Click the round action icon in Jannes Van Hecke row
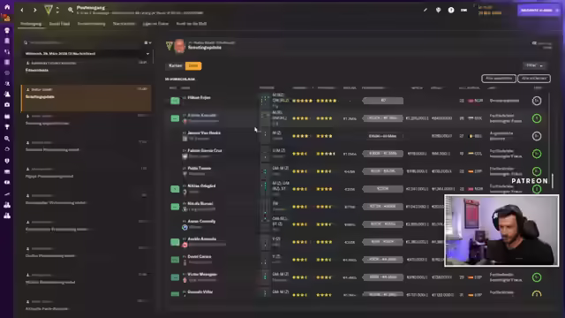 (537, 136)
